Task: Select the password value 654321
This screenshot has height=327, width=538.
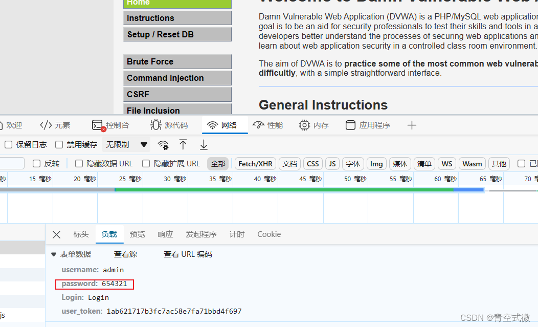Action: [x=114, y=284]
